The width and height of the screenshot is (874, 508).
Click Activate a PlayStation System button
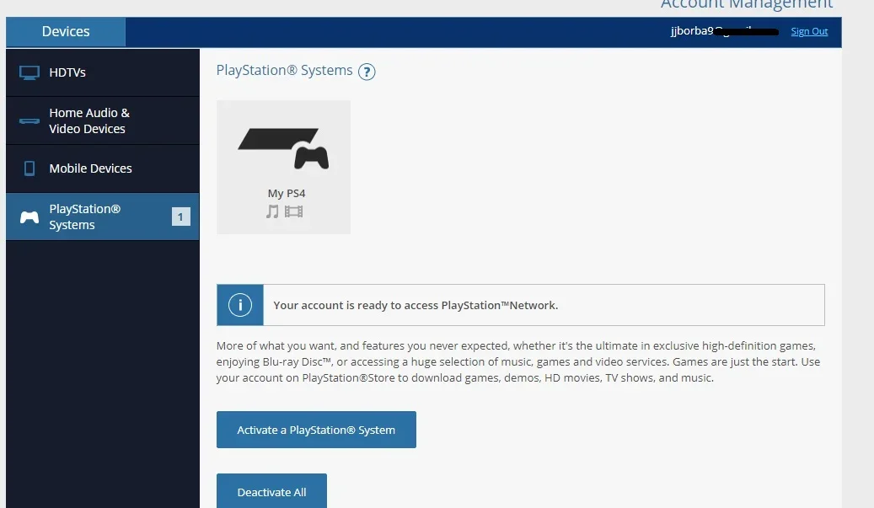[316, 430]
